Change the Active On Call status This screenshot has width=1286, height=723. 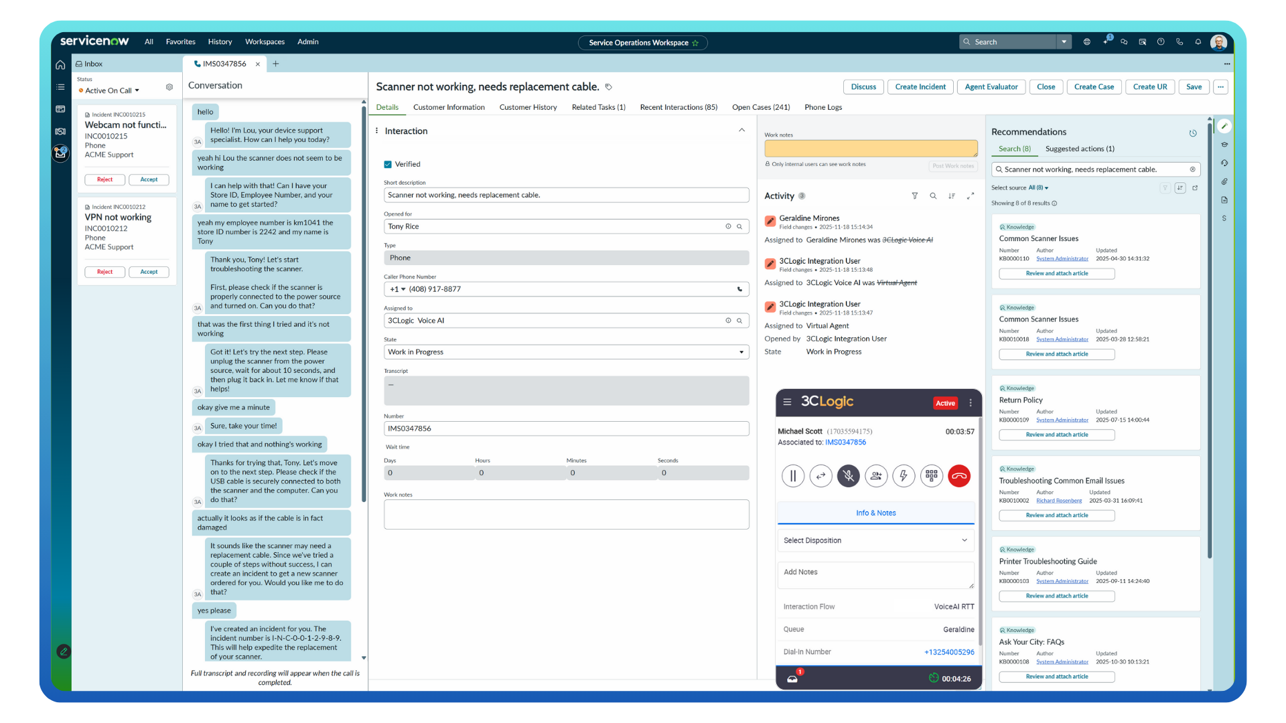click(109, 90)
